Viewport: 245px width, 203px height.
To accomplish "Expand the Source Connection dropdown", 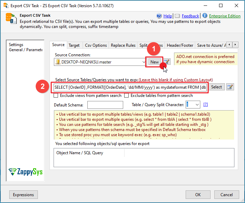I will pos(144,62).
